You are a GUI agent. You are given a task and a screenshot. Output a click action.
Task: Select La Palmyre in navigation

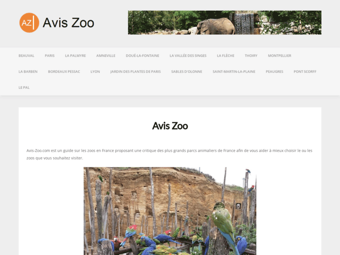coord(76,56)
